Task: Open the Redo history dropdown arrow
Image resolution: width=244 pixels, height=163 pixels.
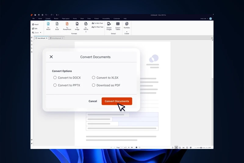Action: point(53,15)
